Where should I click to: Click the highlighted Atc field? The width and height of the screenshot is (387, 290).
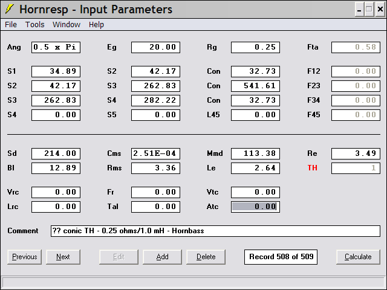pyautogui.click(x=255, y=207)
